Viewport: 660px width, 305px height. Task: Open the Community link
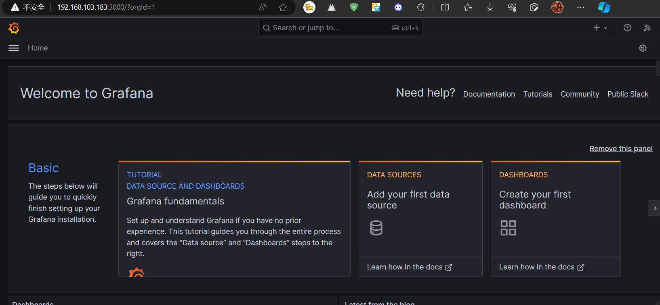coord(580,94)
